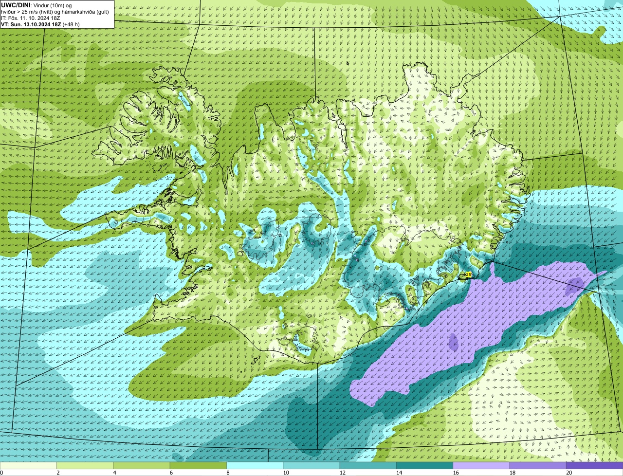The width and height of the screenshot is (623, 476).
Task: Click the 18–20 m/s purple legend swatch
Action: (538, 466)
